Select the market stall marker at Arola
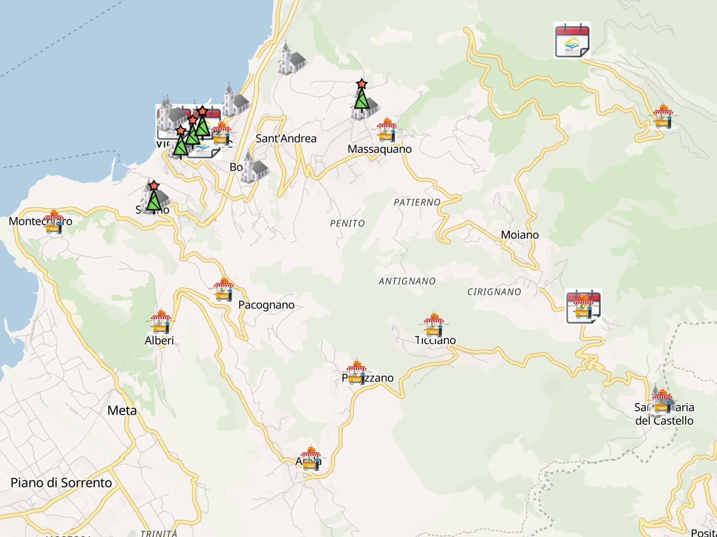Screen dimensions: 717x537 click(311, 458)
